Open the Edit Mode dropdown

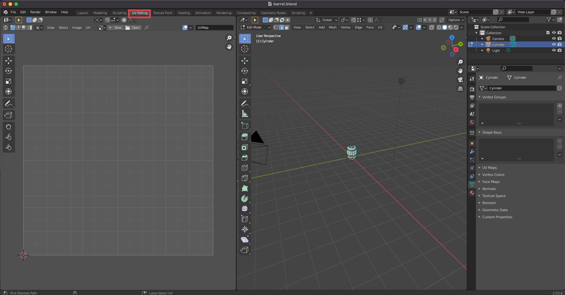(255, 27)
